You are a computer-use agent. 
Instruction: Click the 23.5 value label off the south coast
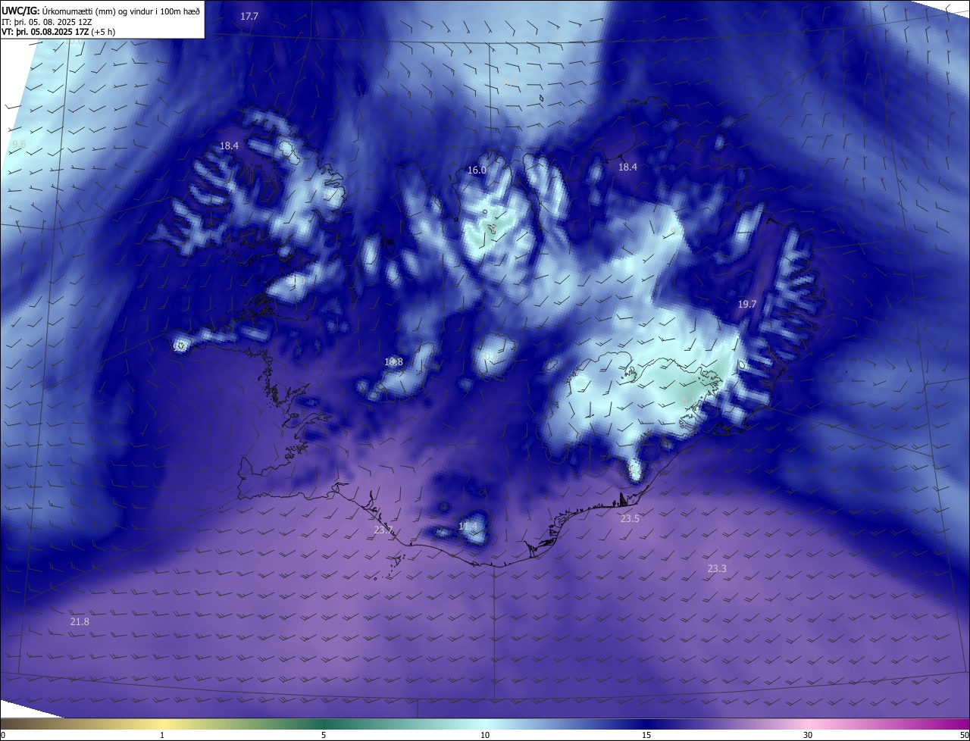point(630,519)
